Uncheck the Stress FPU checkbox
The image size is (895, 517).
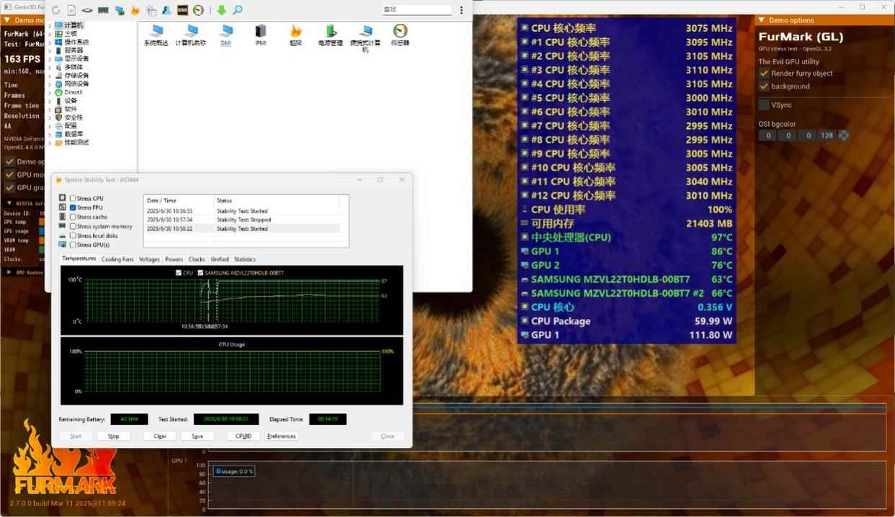pos(74,207)
